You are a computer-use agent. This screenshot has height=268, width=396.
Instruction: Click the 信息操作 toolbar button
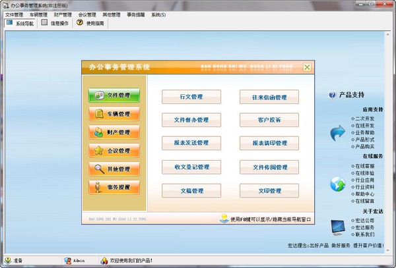pos(55,23)
